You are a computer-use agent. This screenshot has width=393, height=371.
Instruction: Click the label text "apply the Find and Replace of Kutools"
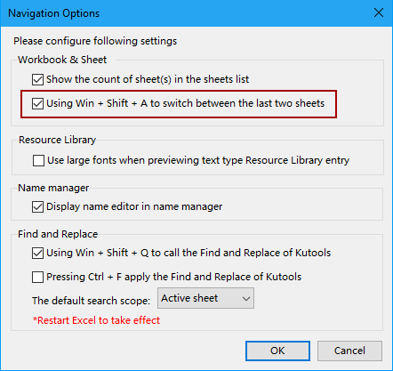pyautogui.click(x=213, y=277)
